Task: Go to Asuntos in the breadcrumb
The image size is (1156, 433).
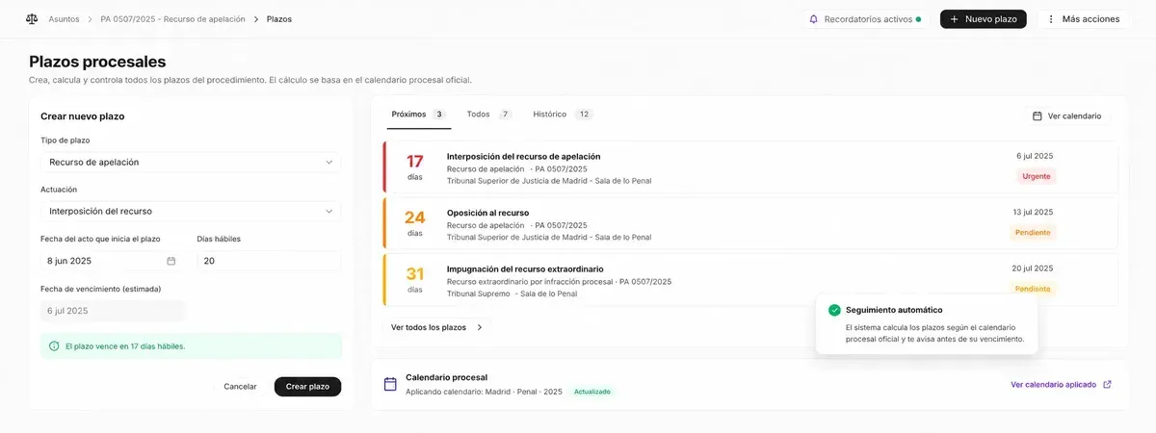Action: pos(64,19)
